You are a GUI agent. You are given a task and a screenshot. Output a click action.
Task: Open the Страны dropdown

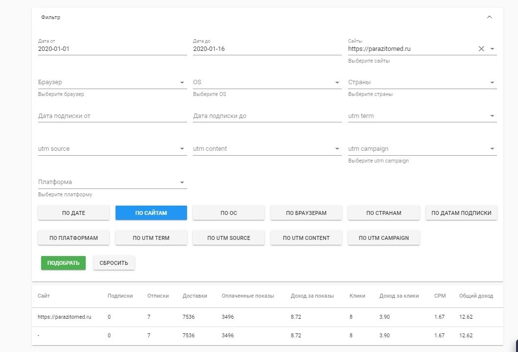[422, 82]
